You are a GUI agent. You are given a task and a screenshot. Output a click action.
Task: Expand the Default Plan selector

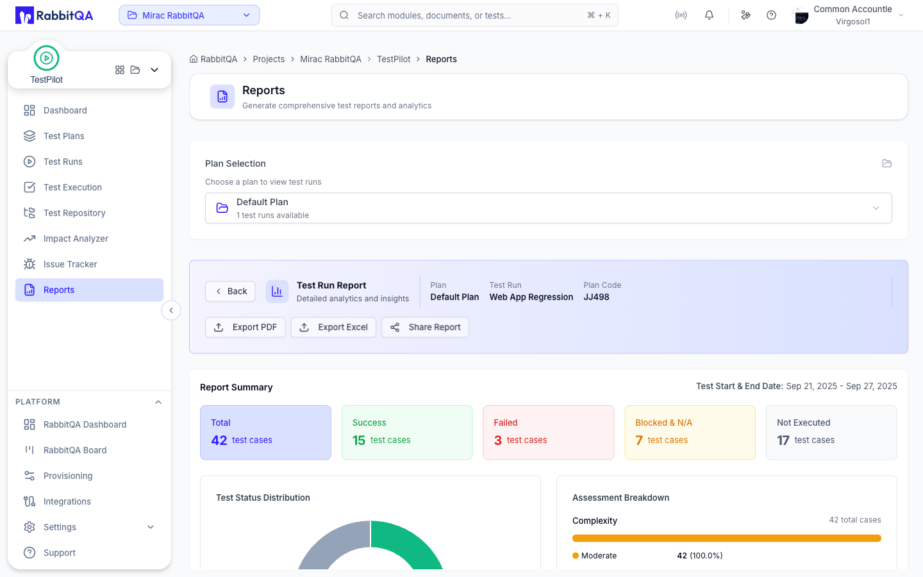[549, 208]
